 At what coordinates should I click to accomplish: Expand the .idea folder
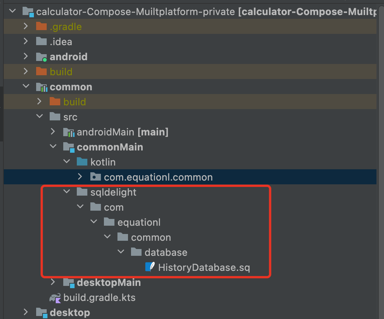[26, 41]
